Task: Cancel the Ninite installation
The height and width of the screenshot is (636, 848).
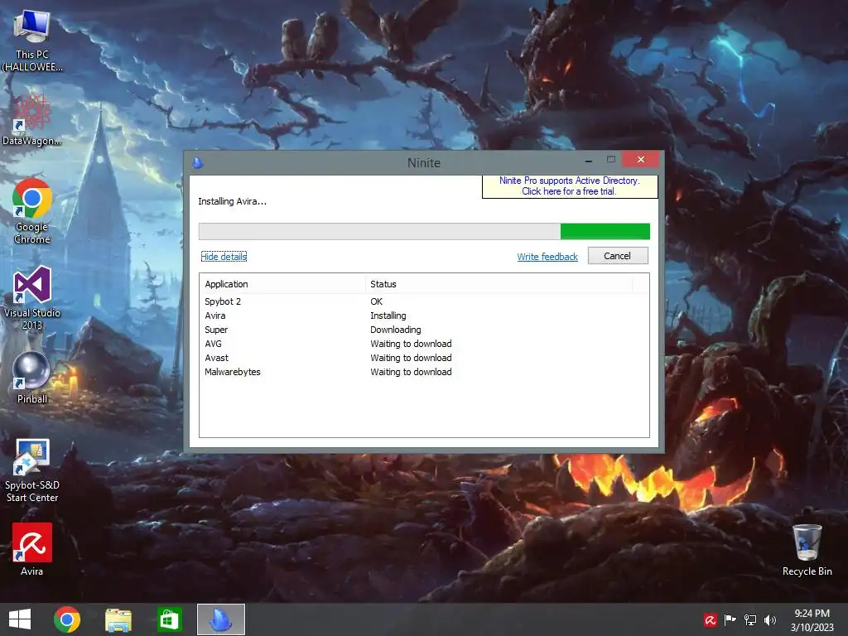Action: pyautogui.click(x=618, y=256)
